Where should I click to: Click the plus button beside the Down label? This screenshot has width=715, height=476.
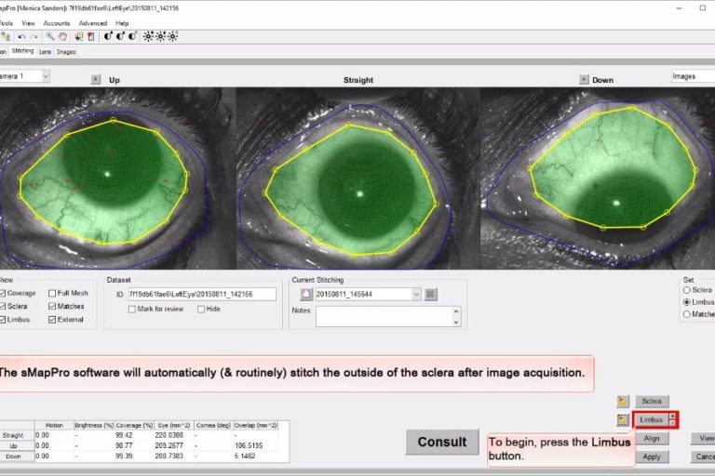pyautogui.click(x=584, y=80)
